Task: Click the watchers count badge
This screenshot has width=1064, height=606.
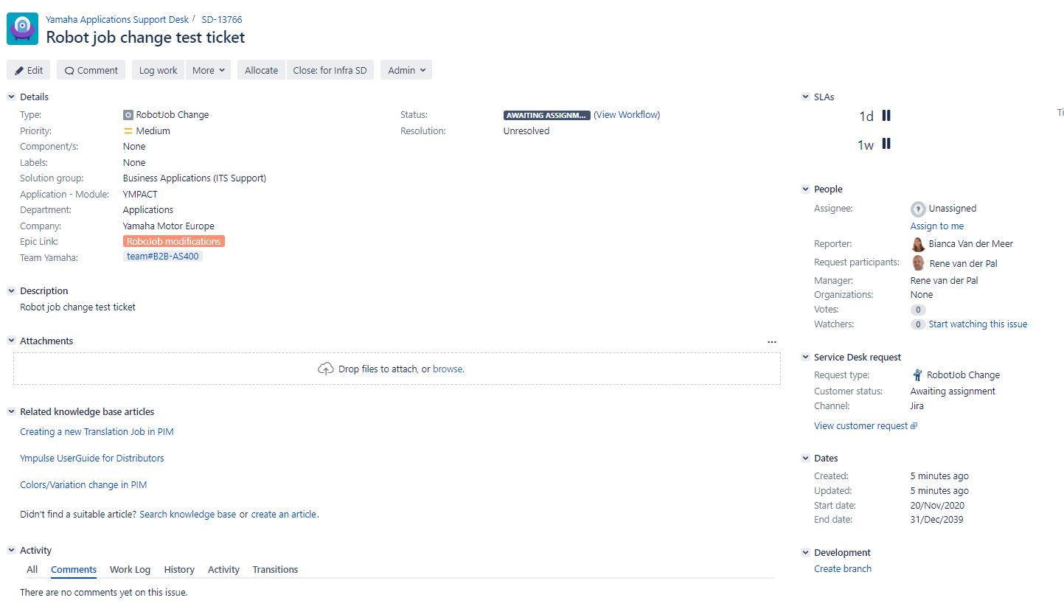Action: (x=918, y=324)
